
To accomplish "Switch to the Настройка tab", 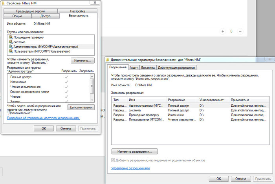I will click(77, 11).
